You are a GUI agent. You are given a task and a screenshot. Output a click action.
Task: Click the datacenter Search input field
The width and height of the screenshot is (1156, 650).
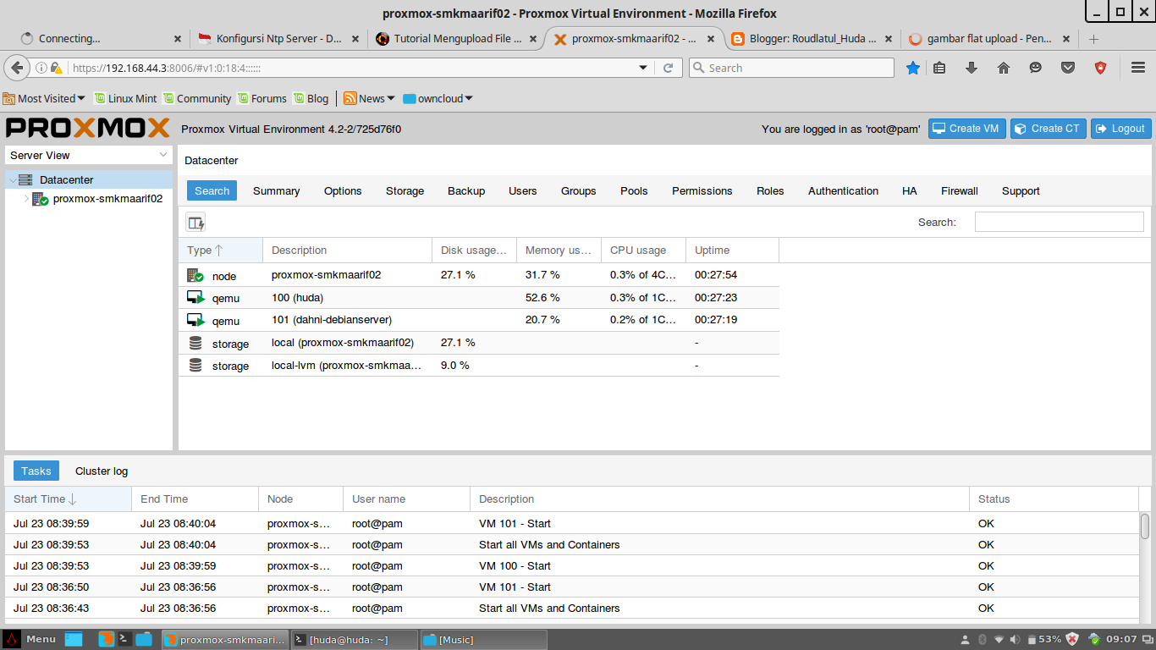point(1059,222)
